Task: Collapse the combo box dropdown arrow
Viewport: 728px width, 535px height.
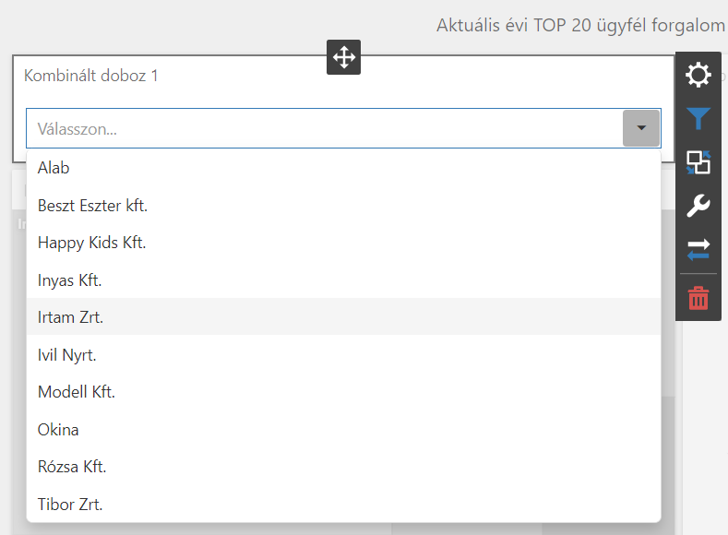Action: 641,128
